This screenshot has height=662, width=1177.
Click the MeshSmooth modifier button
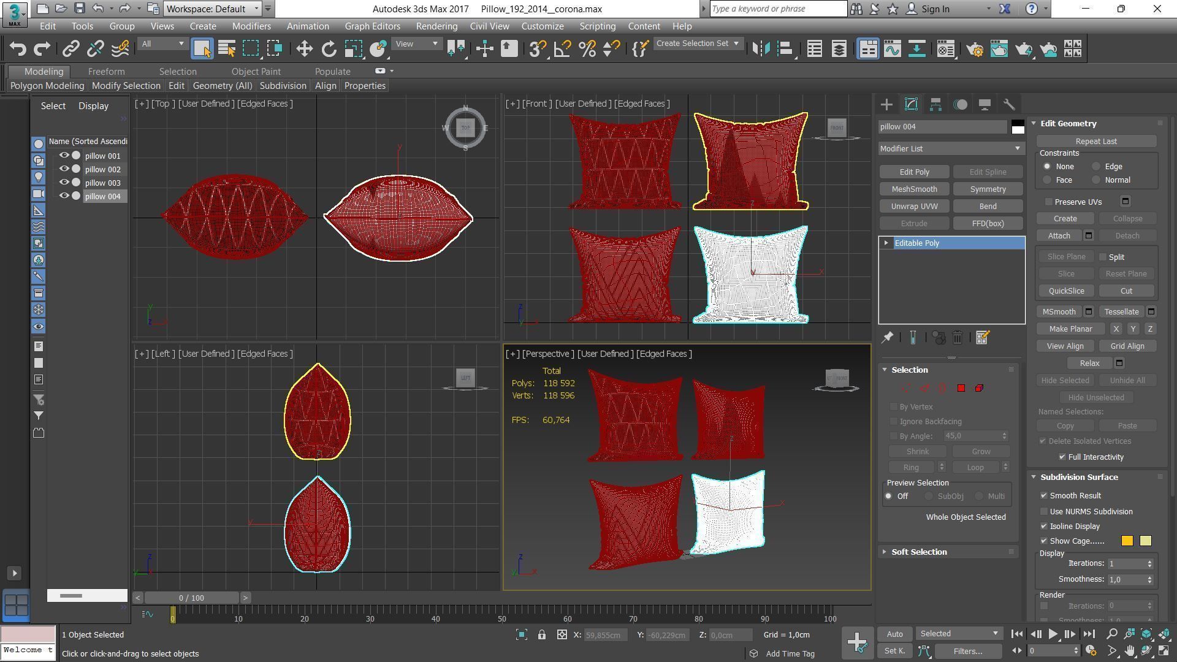(914, 189)
